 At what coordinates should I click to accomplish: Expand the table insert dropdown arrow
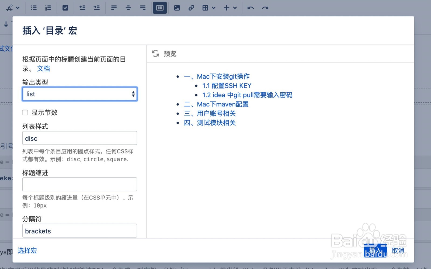click(x=214, y=8)
